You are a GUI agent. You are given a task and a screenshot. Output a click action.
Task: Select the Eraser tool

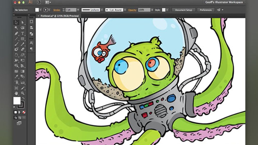(x=23, y=49)
